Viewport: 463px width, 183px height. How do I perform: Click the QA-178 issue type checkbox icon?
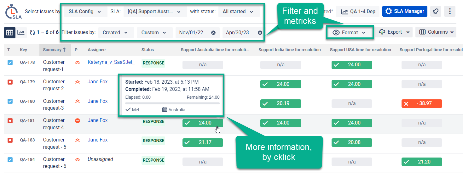coord(10,63)
